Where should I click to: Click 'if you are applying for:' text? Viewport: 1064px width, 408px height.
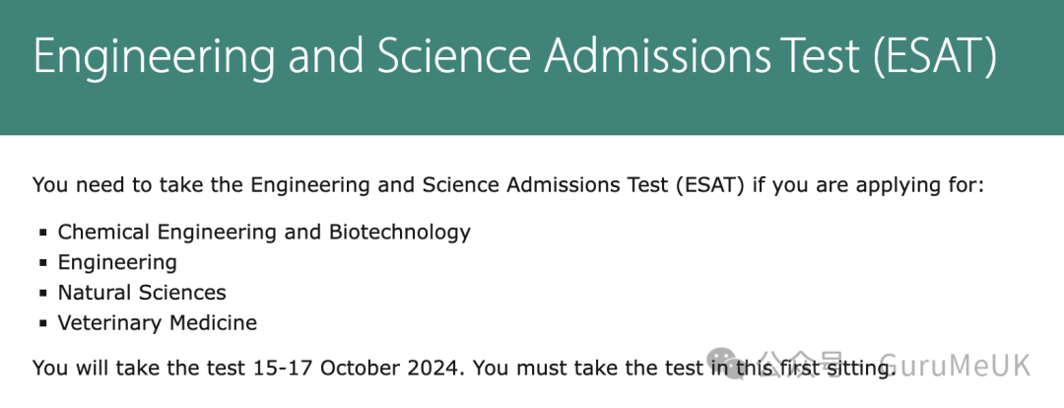click(x=869, y=186)
